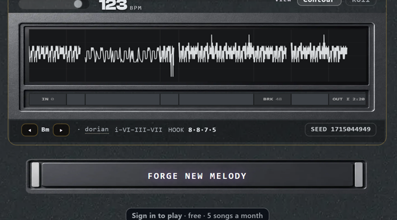Image resolution: width=397 pixels, height=220 pixels.
Task: Copy the SEED 1715044949 value
Action: 341,129
